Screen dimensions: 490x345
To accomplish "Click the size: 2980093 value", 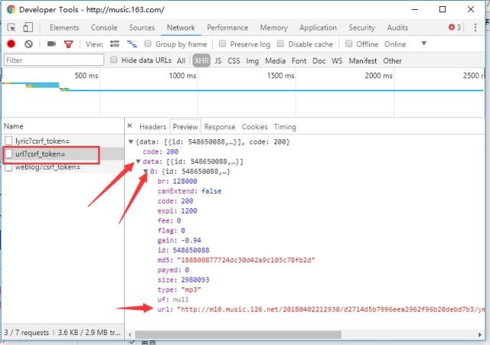I will 195,279.
